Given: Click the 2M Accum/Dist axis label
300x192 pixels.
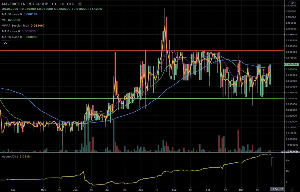Looking at the screenshot, I should pos(288,171).
